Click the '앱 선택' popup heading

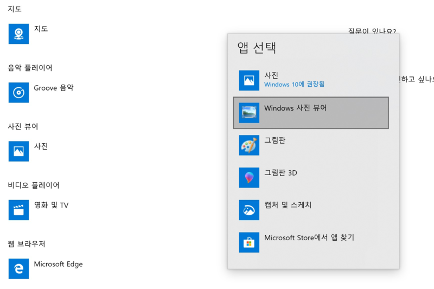click(x=257, y=48)
